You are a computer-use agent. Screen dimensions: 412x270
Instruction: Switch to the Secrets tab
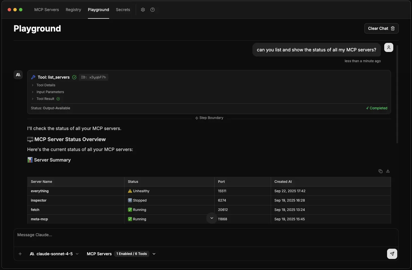(123, 9)
